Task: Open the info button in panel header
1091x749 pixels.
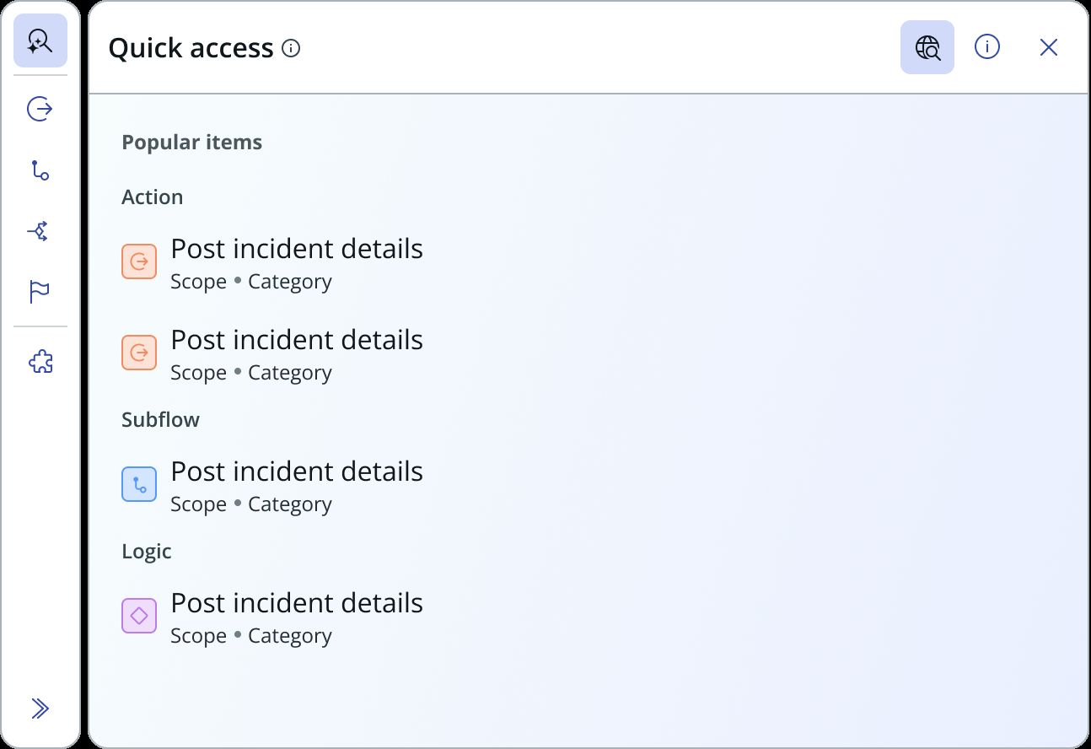Action: (x=987, y=47)
